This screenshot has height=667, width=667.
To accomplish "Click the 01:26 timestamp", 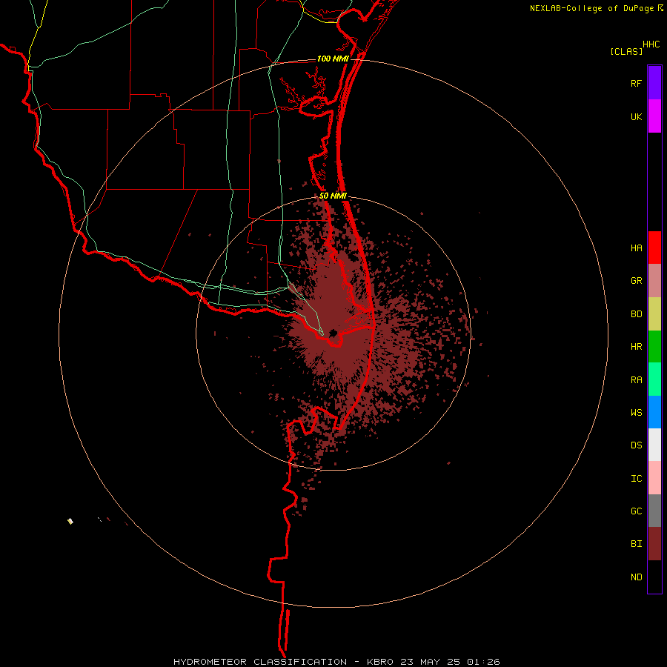I will tap(483, 662).
